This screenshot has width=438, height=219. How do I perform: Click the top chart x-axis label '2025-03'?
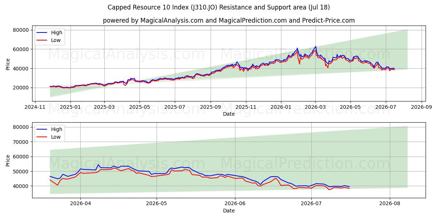104,108
